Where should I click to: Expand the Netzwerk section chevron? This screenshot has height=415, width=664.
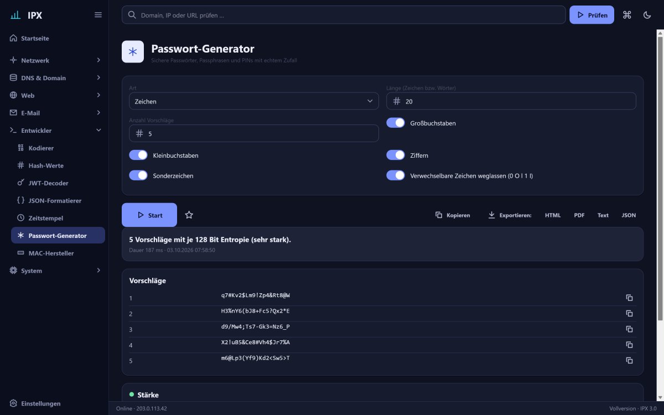(x=98, y=60)
